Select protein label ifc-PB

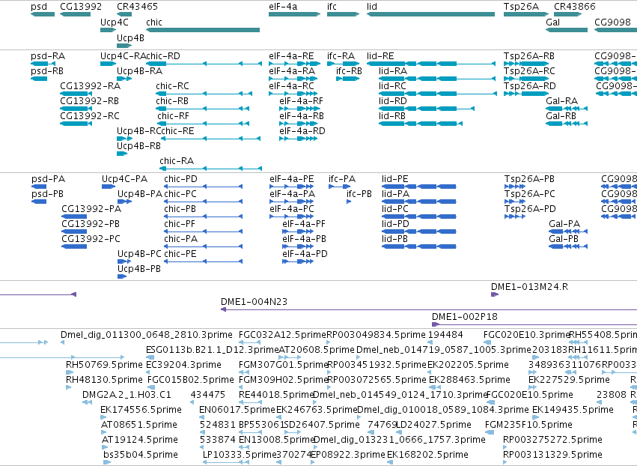pyautogui.click(x=359, y=194)
